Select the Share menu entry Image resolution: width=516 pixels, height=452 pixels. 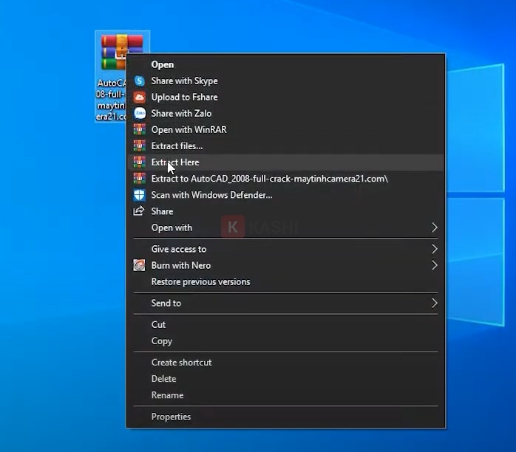pyautogui.click(x=285, y=211)
